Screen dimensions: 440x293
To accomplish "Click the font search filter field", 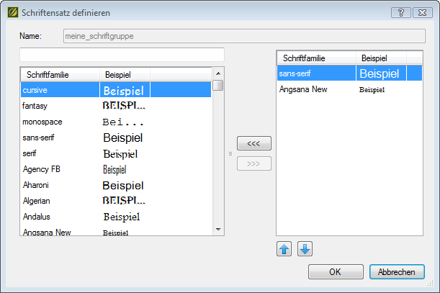I will (x=122, y=55).
